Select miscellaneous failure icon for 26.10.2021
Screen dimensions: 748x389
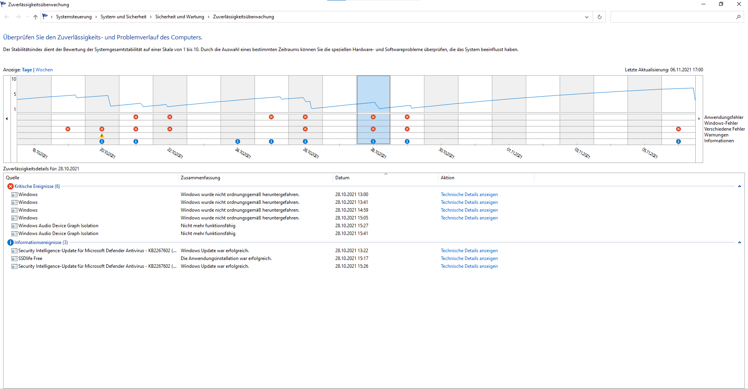pos(305,129)
